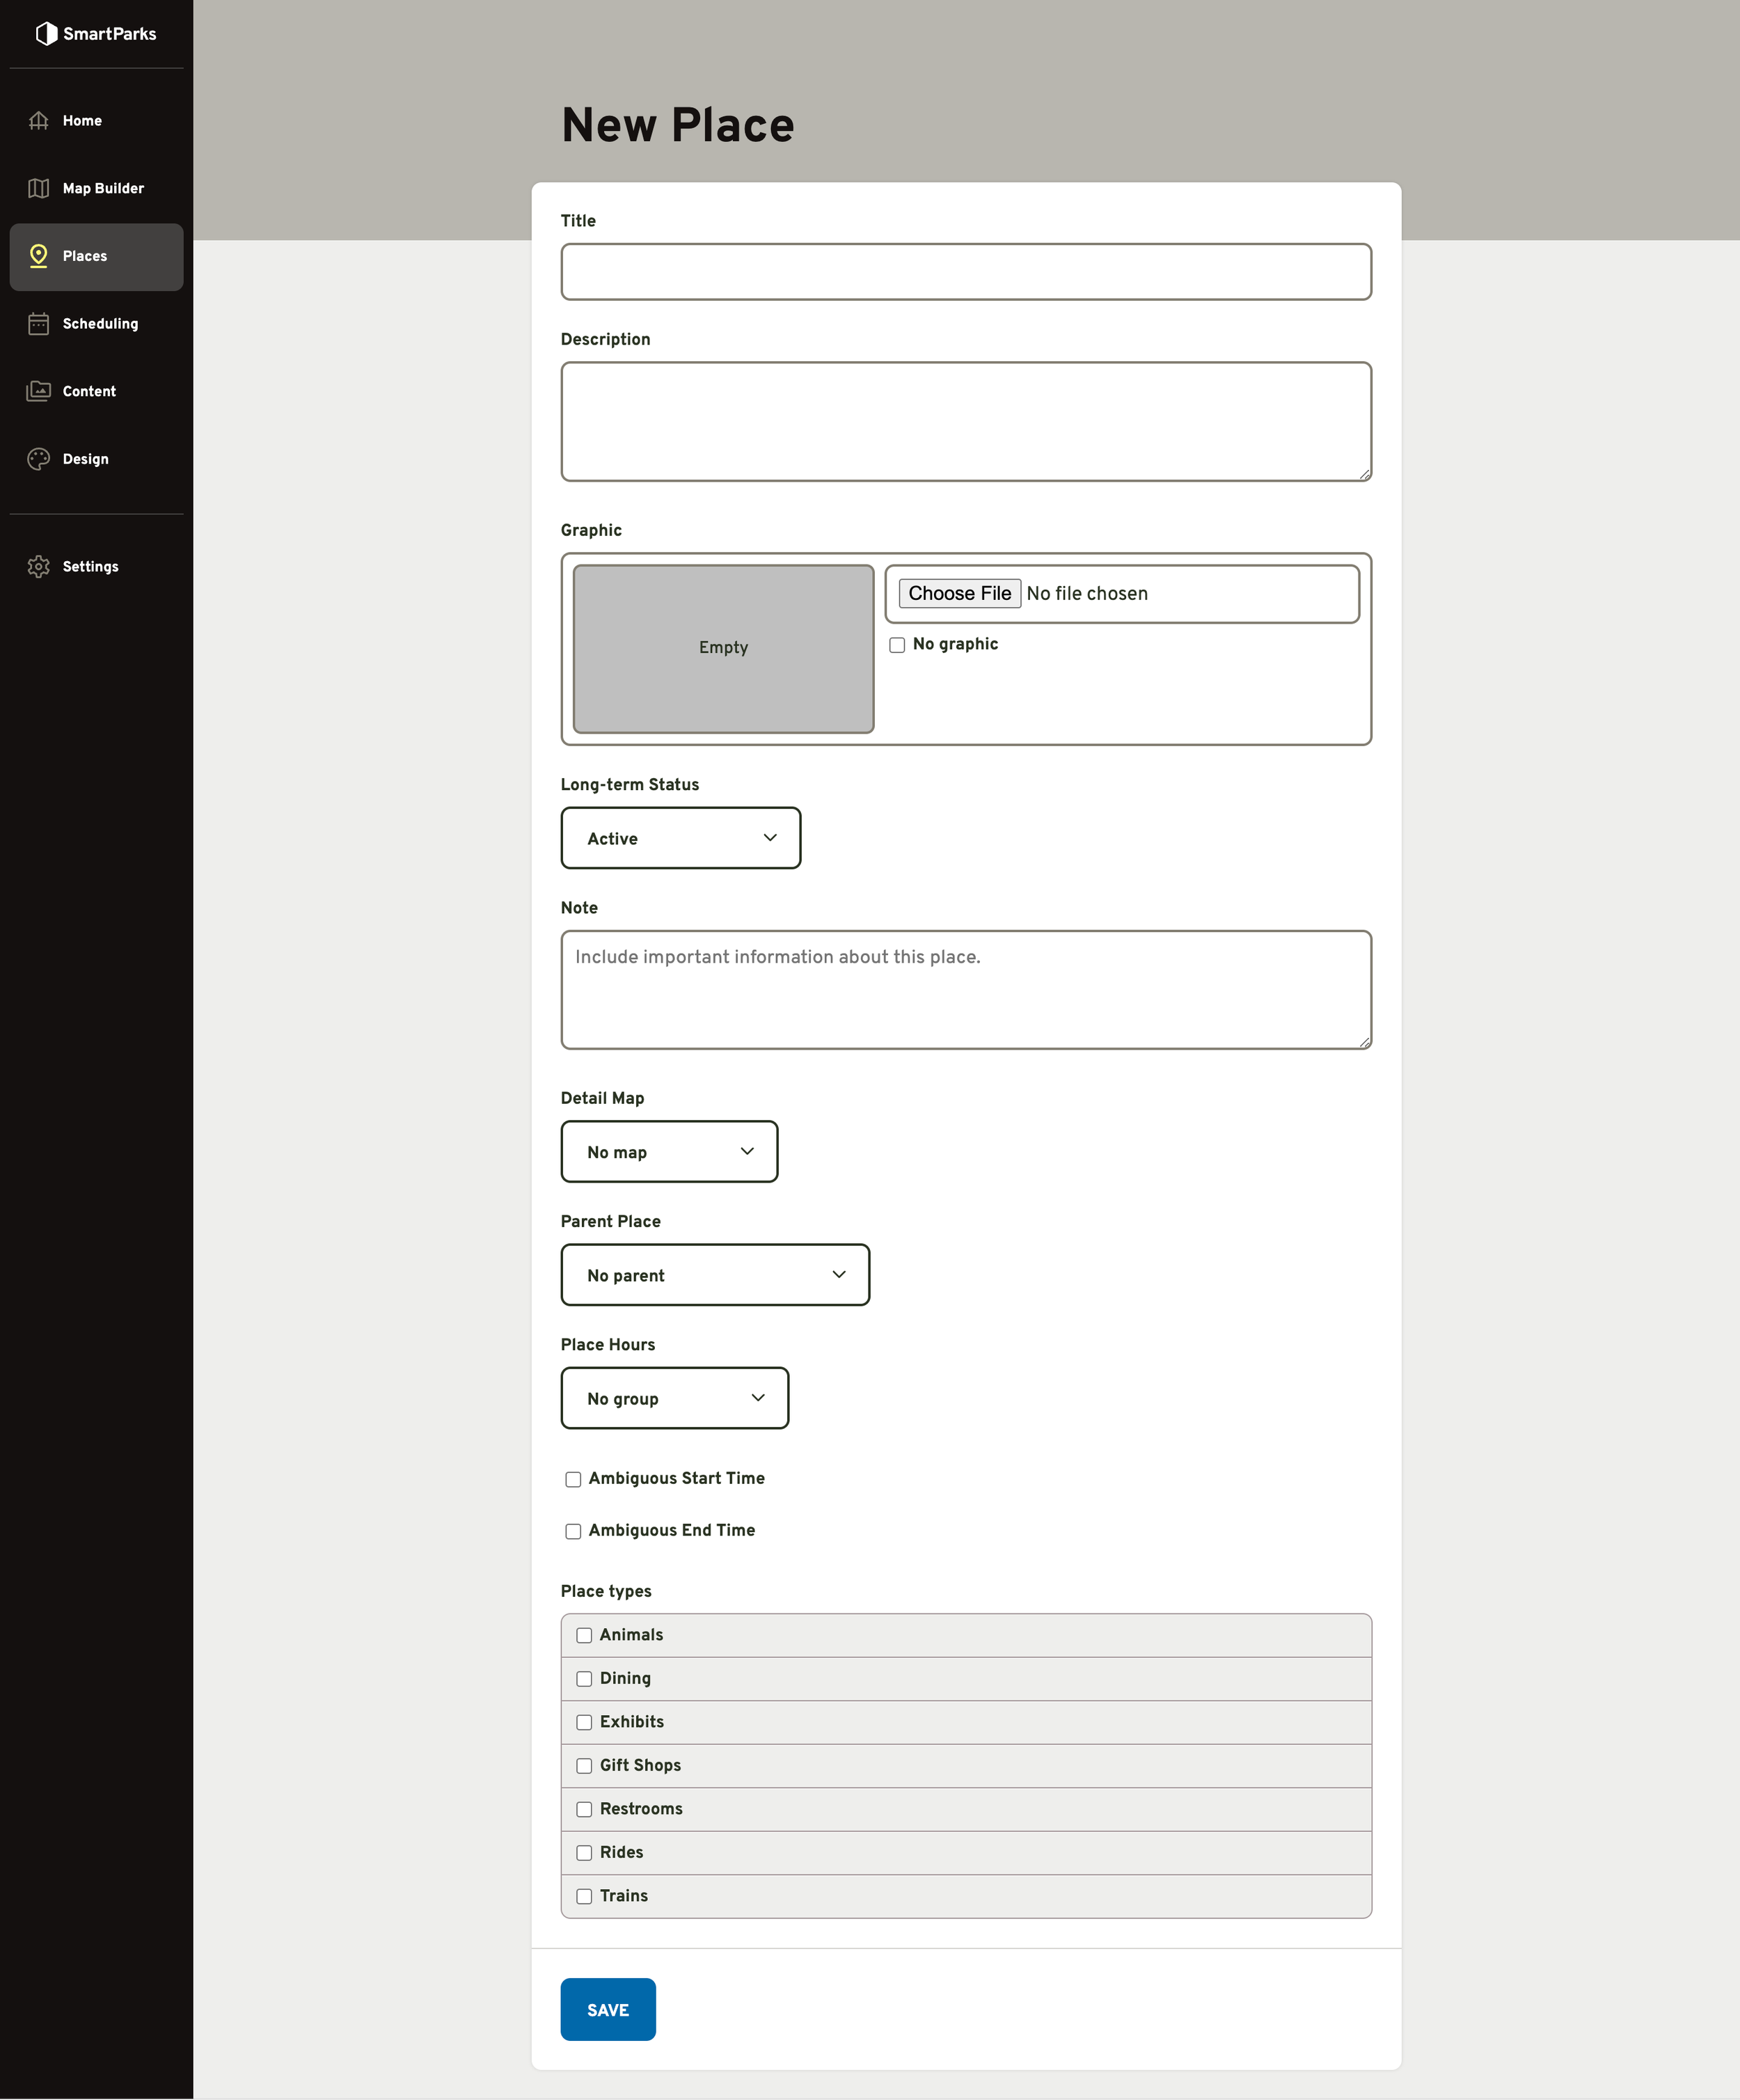Check the Restrooms place type
Image resolution: width=1740 pixels, height=2100 pixels.
tap(584, 1810)
